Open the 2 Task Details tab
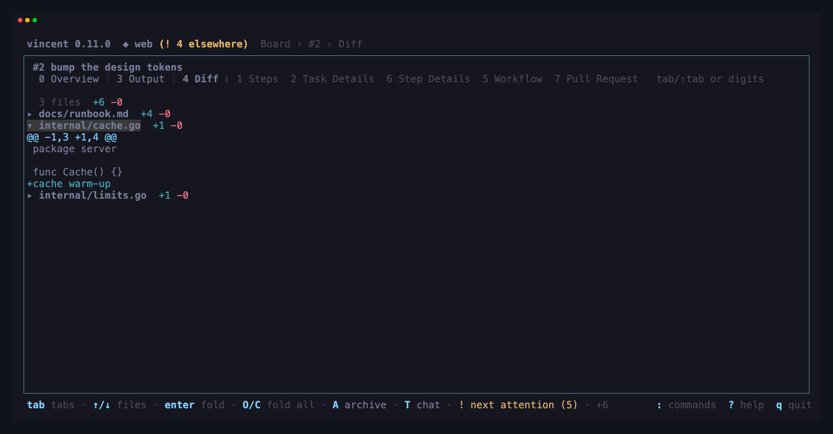The height and width of the screenshot is (434, 833). (x=332, y=79)
